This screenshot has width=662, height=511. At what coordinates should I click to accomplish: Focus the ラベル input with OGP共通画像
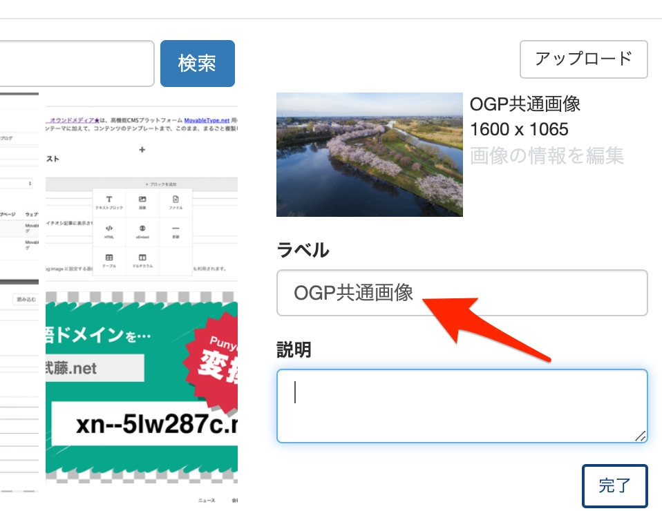coord(462,292)
